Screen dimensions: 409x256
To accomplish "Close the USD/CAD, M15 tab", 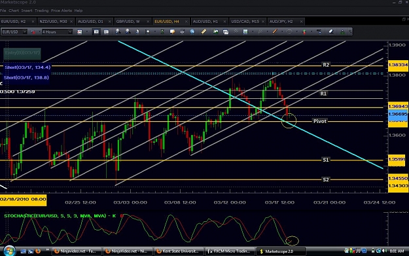I will point(263,22).
